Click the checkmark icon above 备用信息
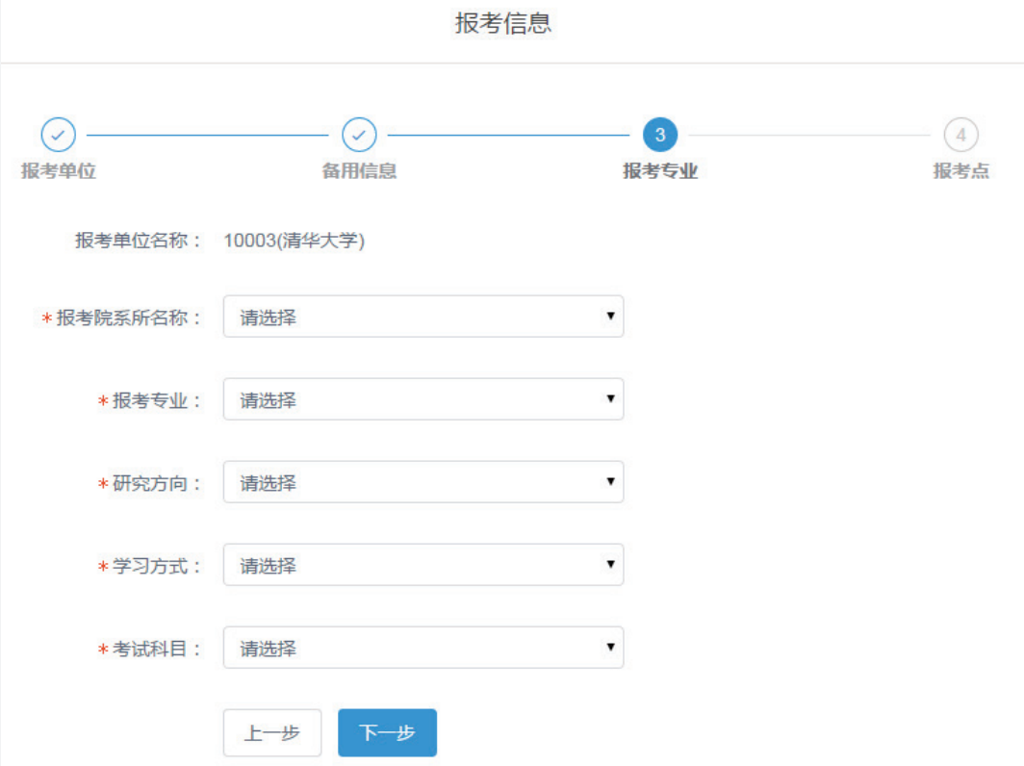Viewport: 1024px width, 766px height. coord(359,136)
